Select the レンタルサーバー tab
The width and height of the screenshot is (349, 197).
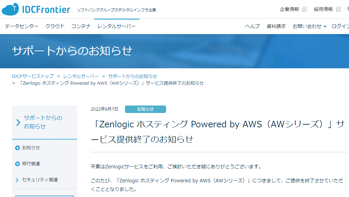pos(117,26)
